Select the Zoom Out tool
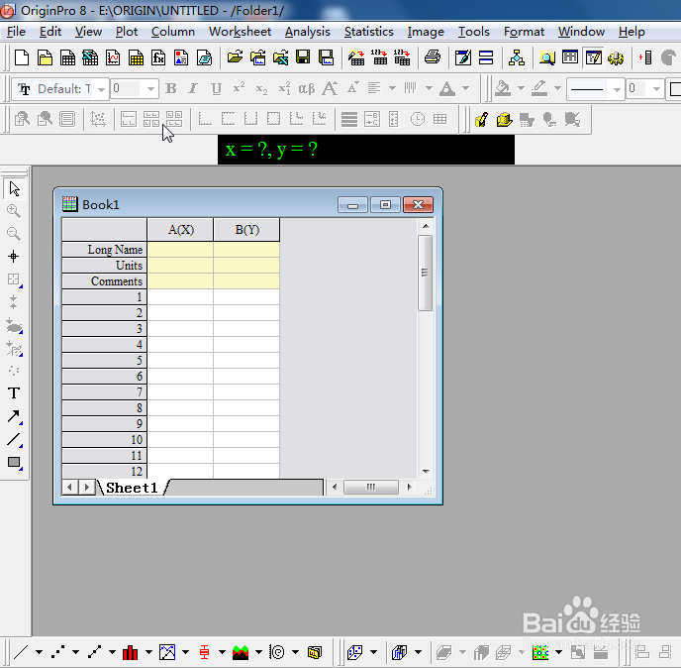 coord(14,234)
